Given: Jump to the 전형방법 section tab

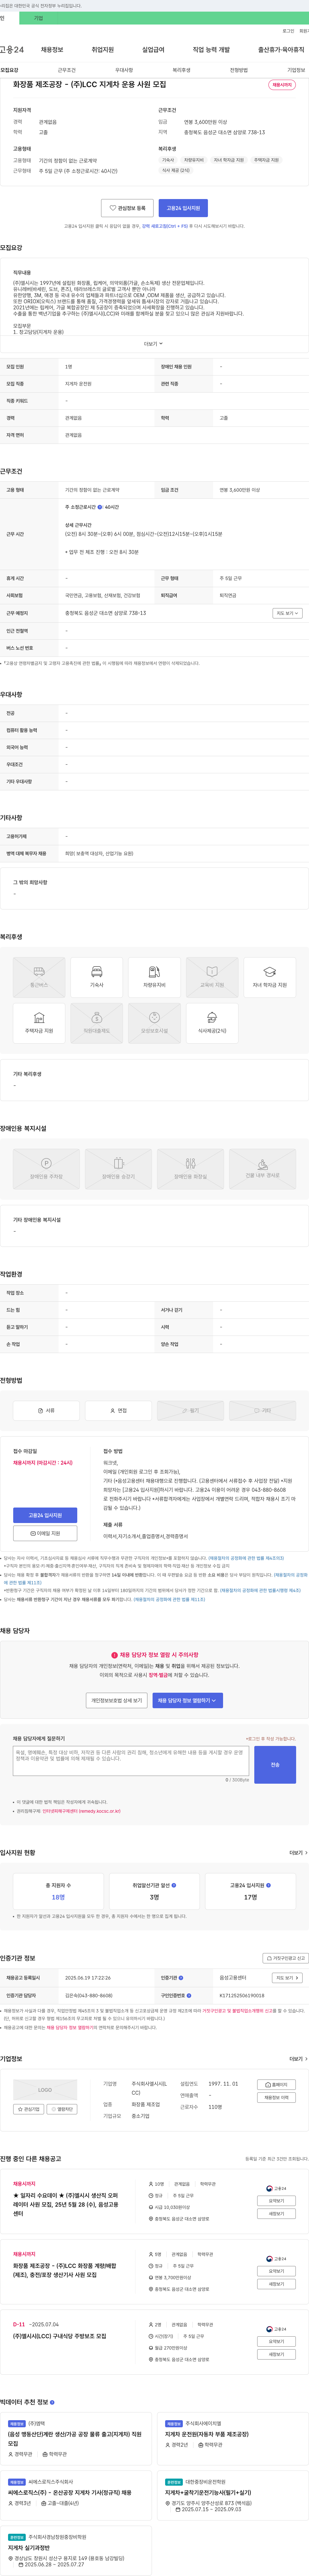Looking at the screenshot, I should tap(239, 70).
